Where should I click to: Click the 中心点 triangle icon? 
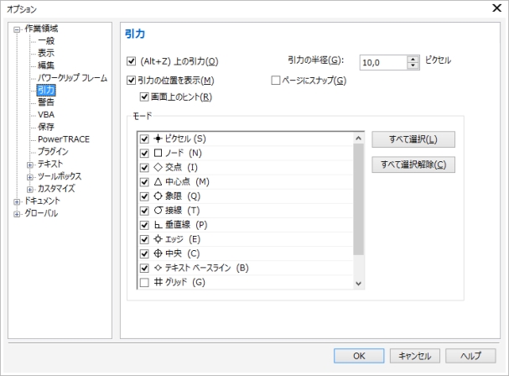click(158, 181)
